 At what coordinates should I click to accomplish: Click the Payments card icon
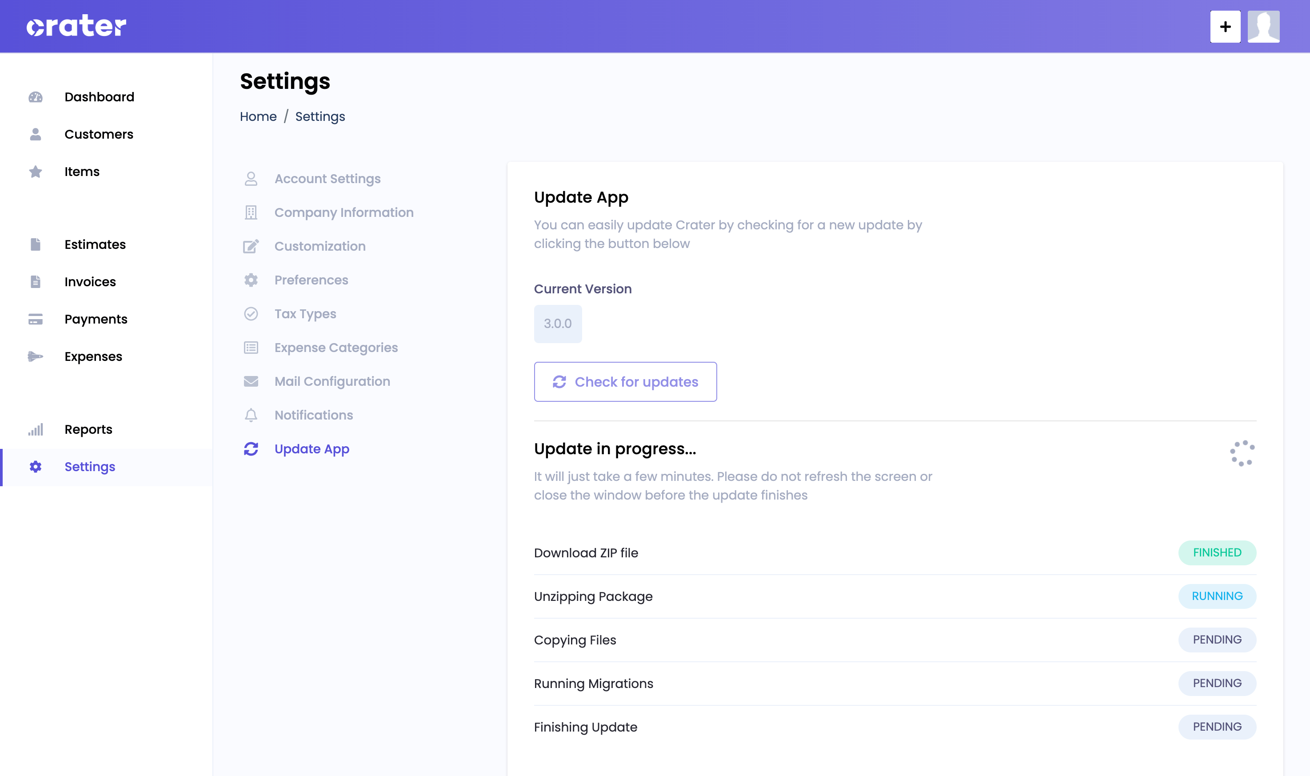[35, 319]
